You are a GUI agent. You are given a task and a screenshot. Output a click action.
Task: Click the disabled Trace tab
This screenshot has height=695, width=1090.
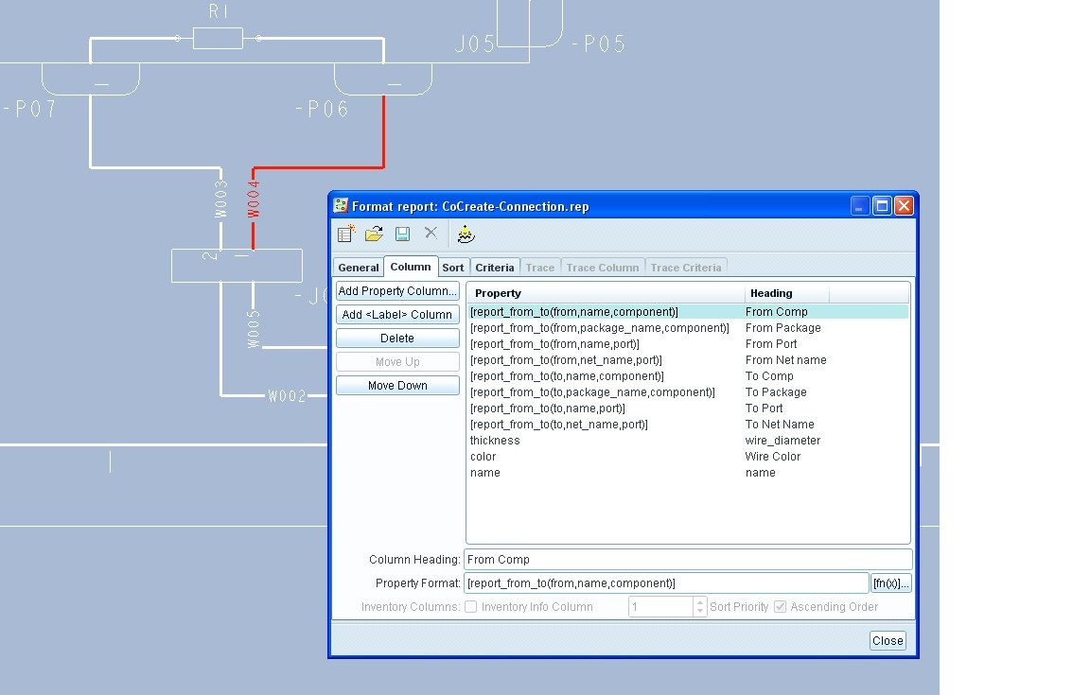pyautogui.click(x=540, y=268)
